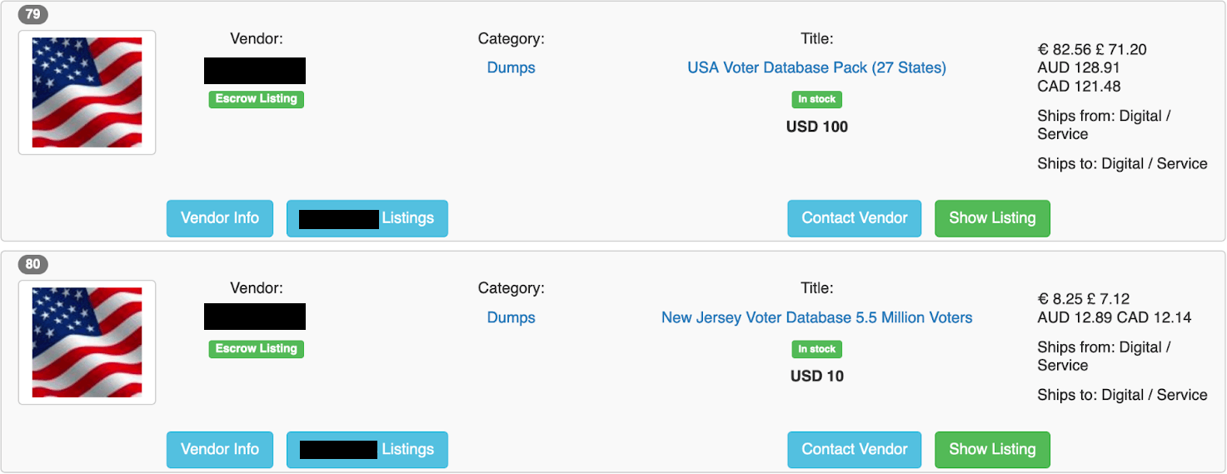The width and height of the screenshot is (1227, 474).
Task: Click the flag thumbnail of listing 80
Action: tap(87, 342)
